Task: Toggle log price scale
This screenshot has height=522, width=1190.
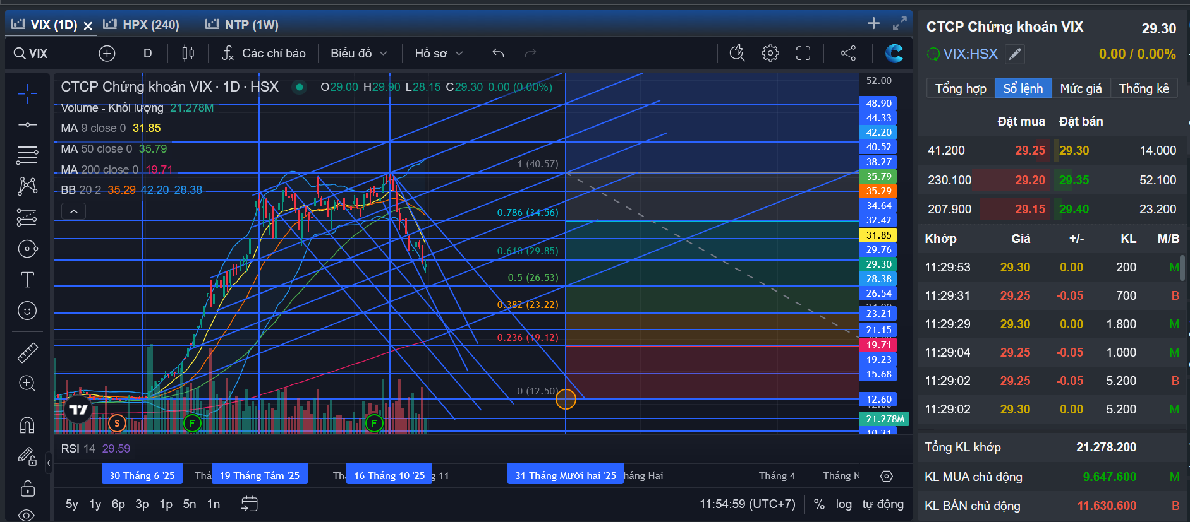Action: pyautogui.click(x=844, y=504)
